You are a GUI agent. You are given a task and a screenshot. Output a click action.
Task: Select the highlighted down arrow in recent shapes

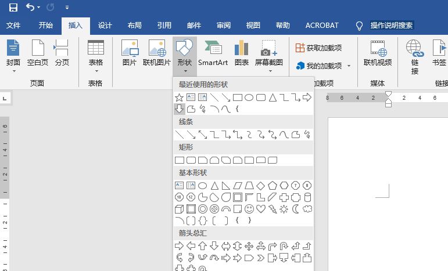pyautogui.click(x=179, y=109)
